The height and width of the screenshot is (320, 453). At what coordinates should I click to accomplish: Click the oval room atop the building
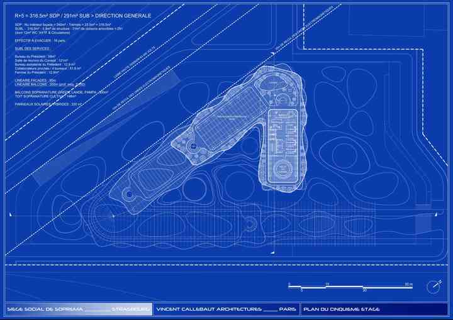[x=275, y=80]
